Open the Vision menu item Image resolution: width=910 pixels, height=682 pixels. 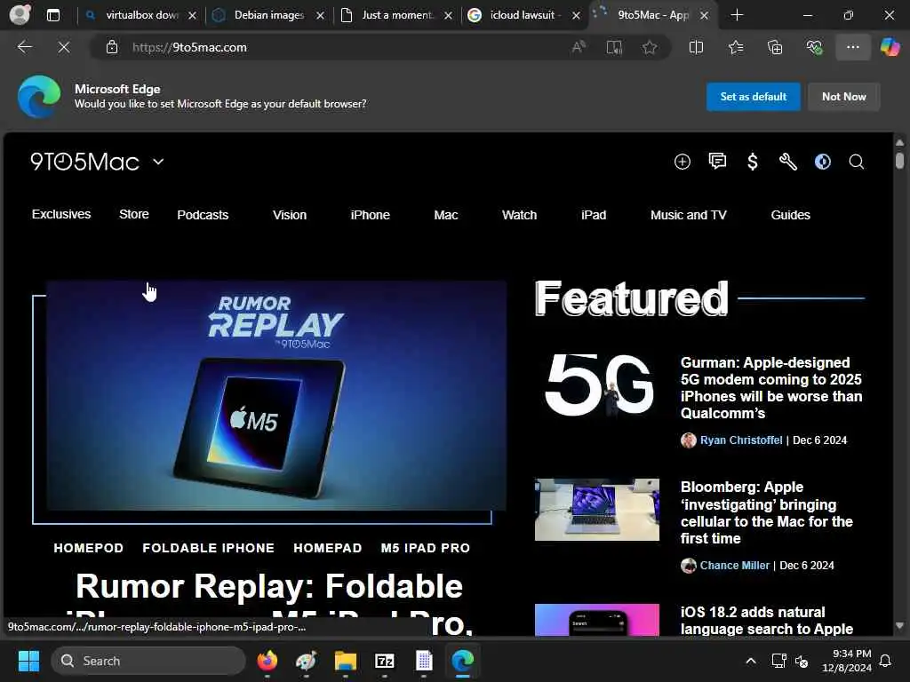pyautogui.click(x=290, y=215)
